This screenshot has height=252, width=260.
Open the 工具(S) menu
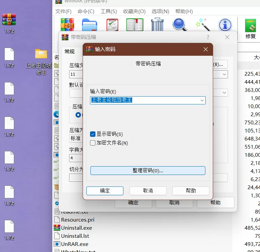click(x=109, y=11)
